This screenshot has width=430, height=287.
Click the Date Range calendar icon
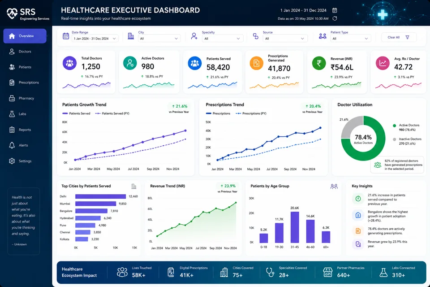(x=66, y=36)
